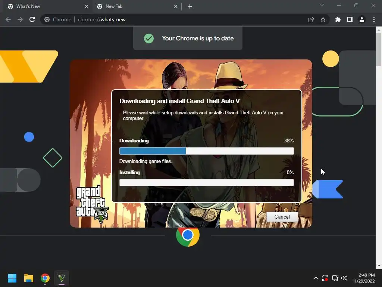Toggle the Chrome side panel icon
Image resolution: width=382 pixels, height=287 pixels.
pyautogui.click(x=350, y=19)
